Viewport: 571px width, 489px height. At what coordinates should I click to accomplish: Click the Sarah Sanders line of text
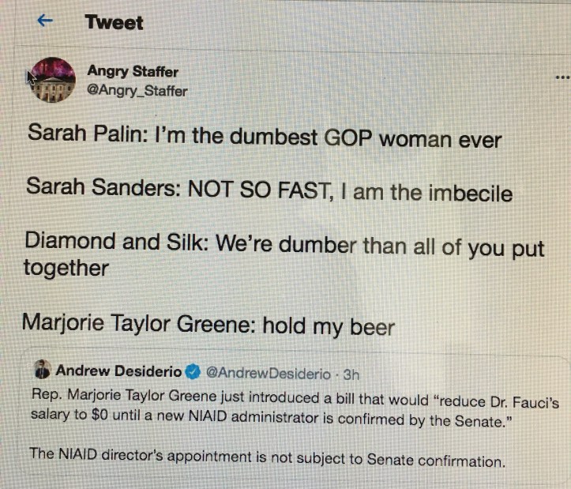click(269, 190)
